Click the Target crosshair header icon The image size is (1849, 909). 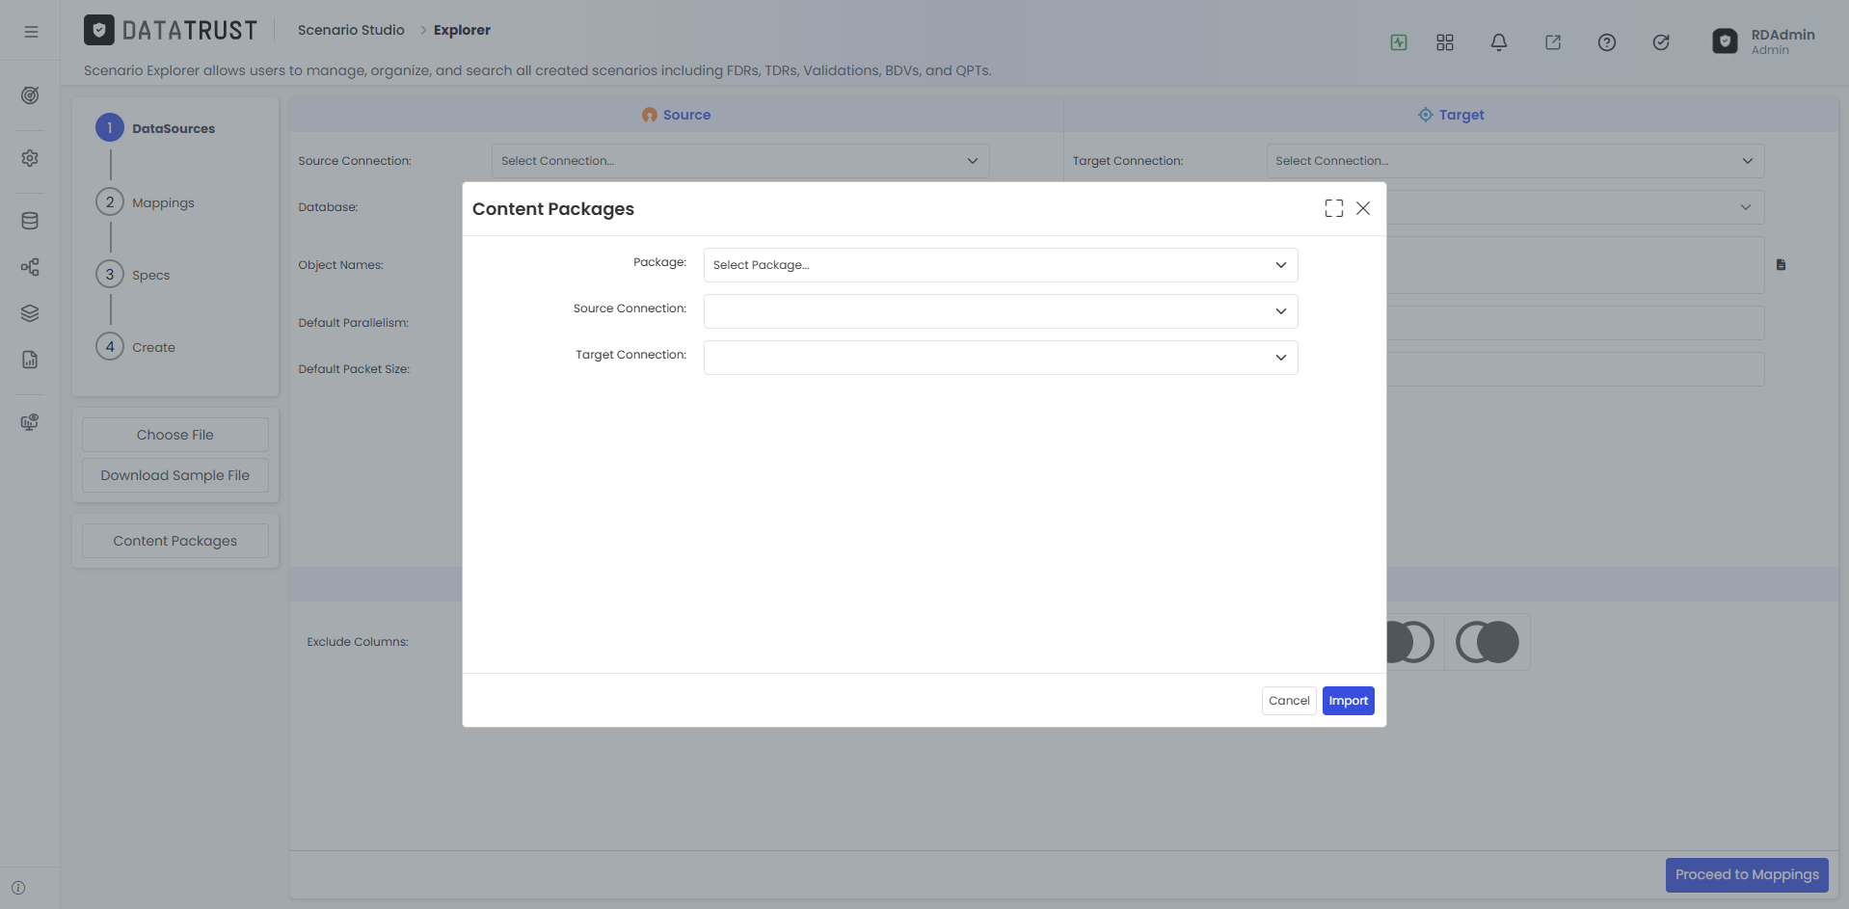pyautogui.click(x=1426, y=115)
